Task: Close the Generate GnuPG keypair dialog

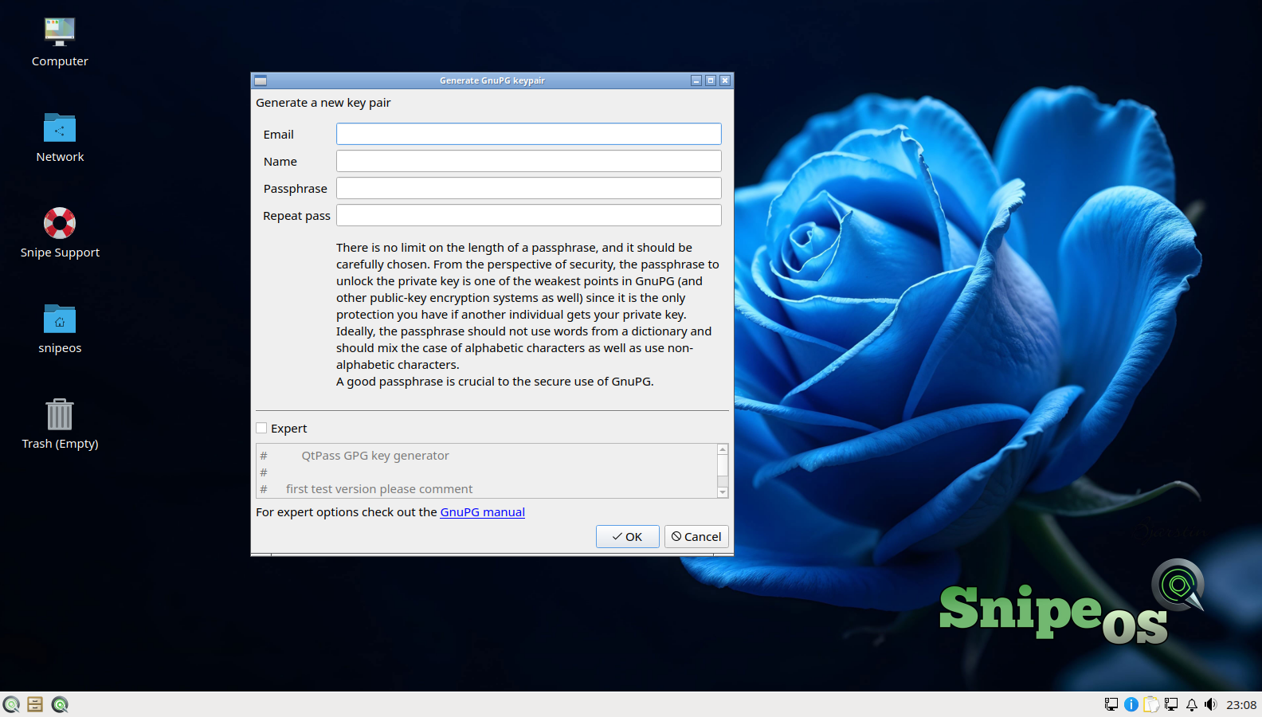Action: 725,80
